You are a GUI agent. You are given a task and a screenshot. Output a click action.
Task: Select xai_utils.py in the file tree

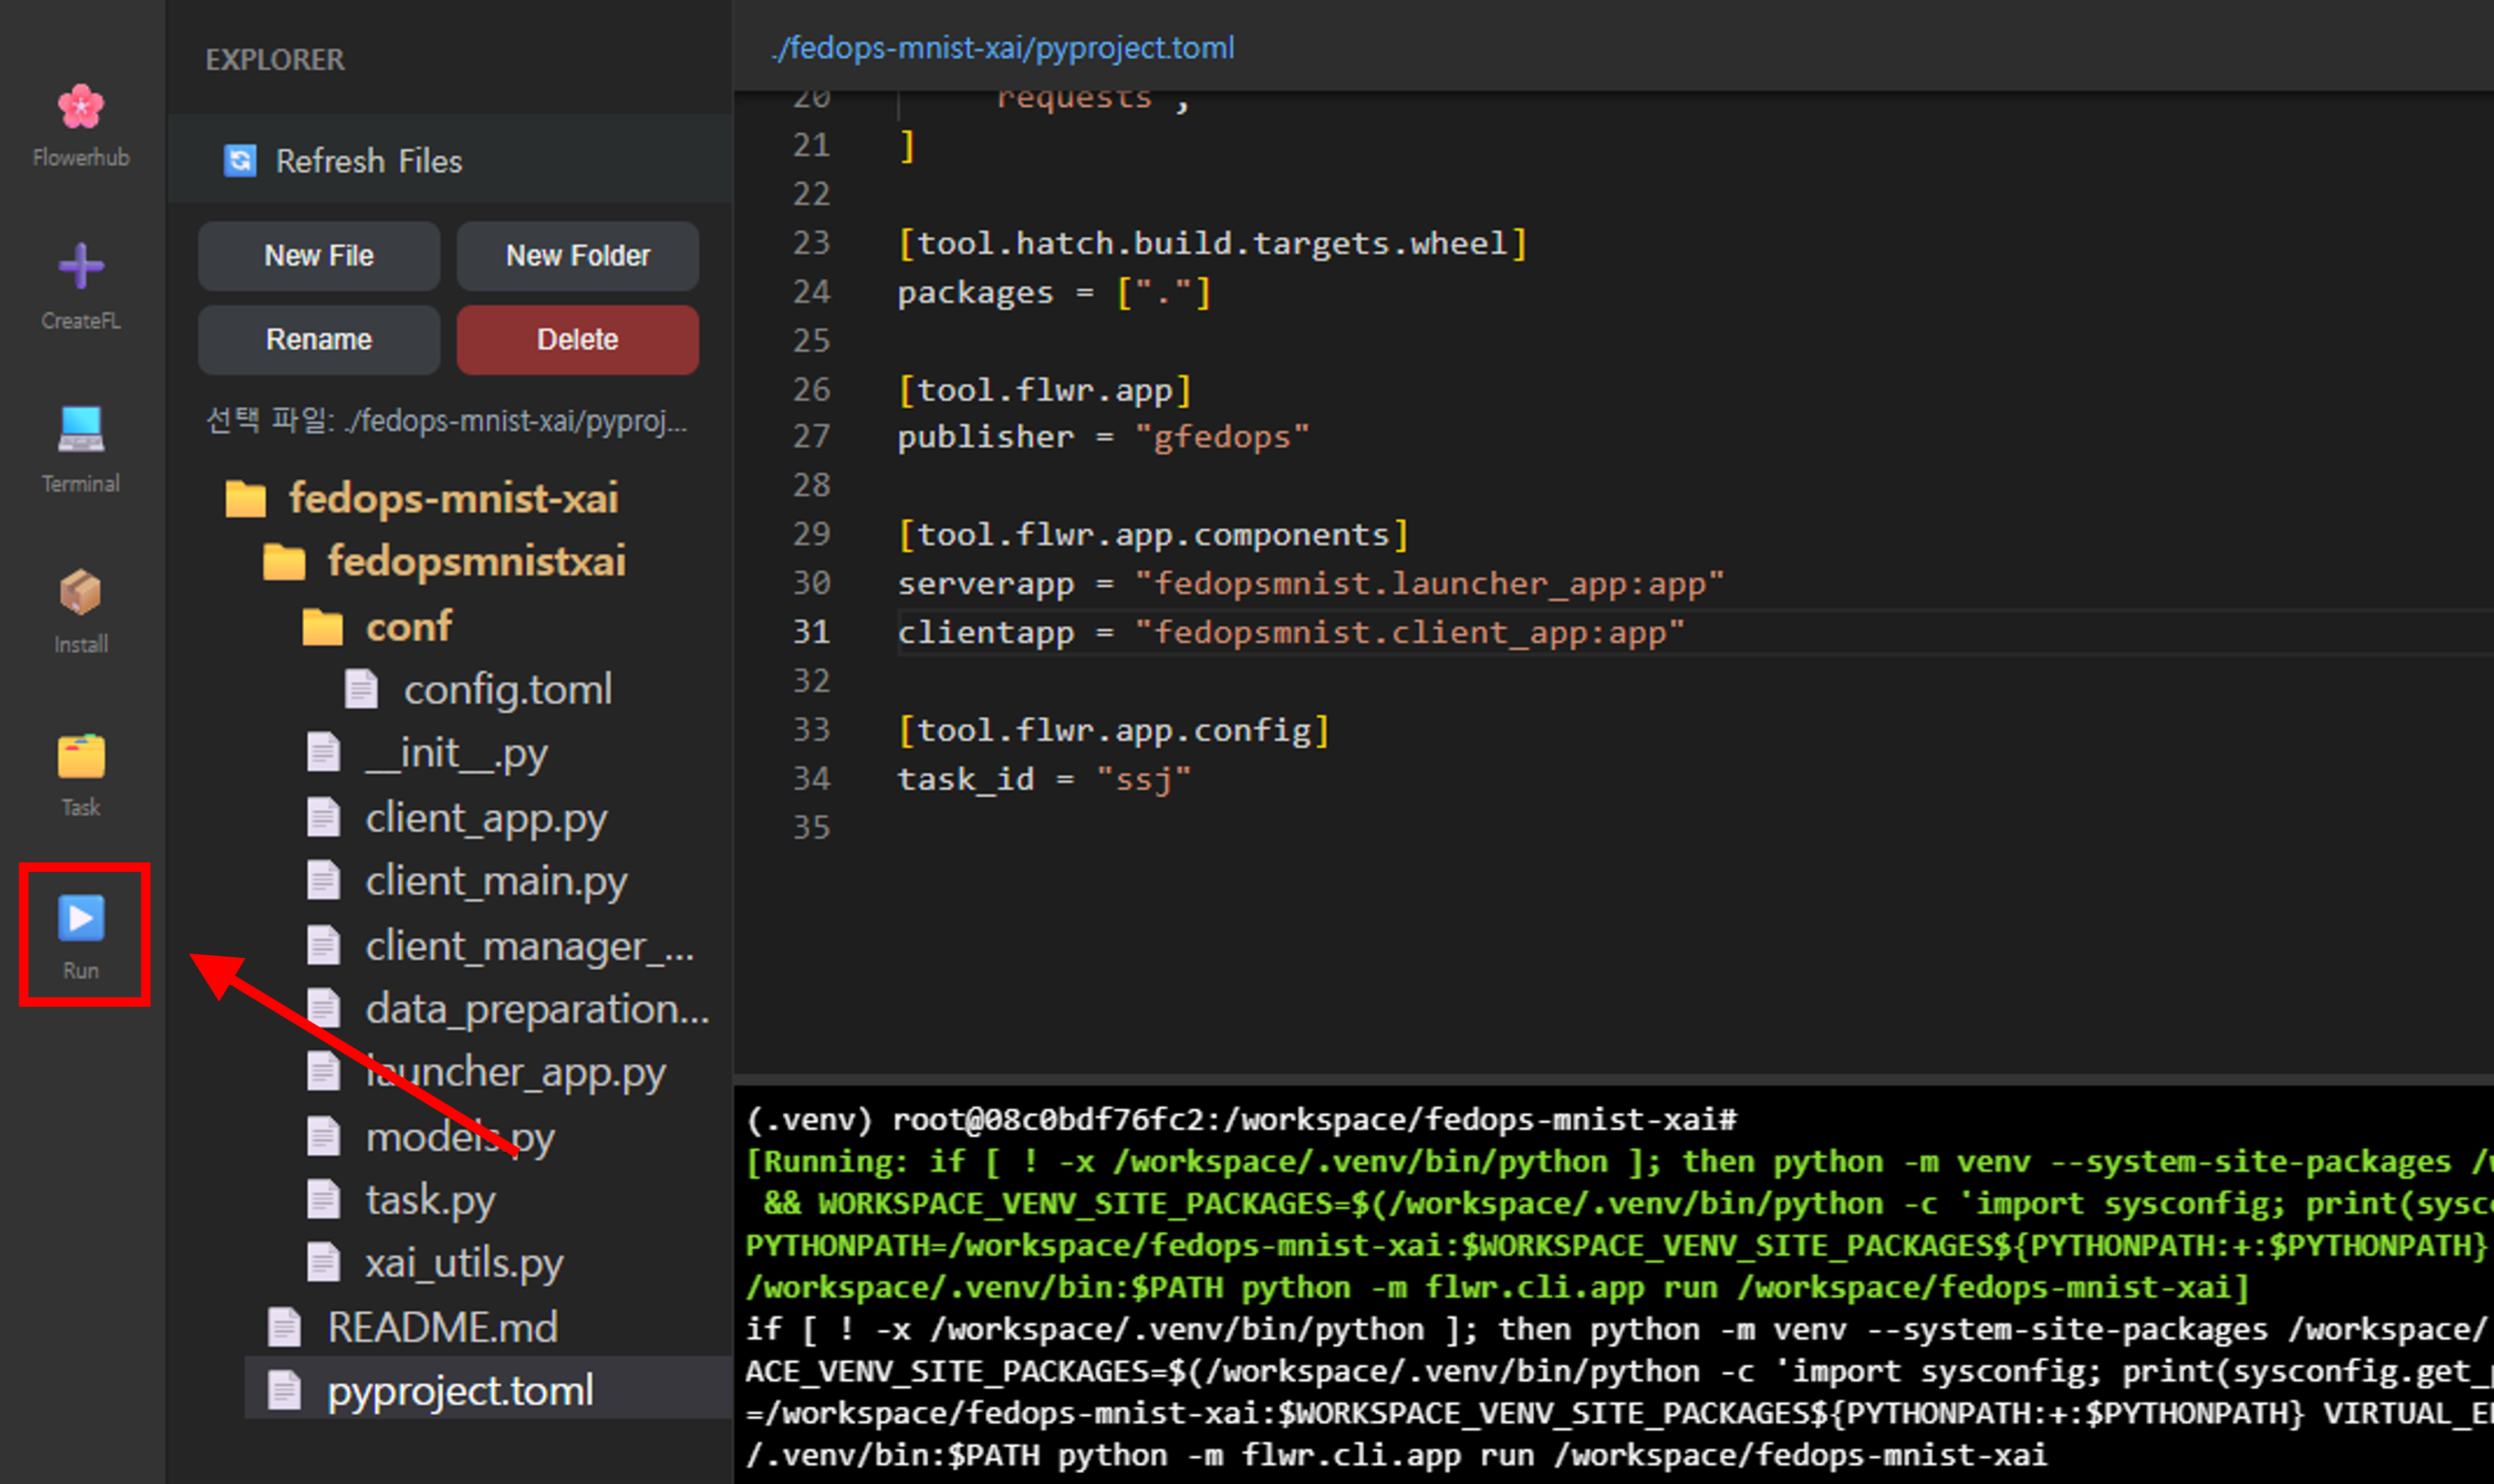(x=463, y=1263)
